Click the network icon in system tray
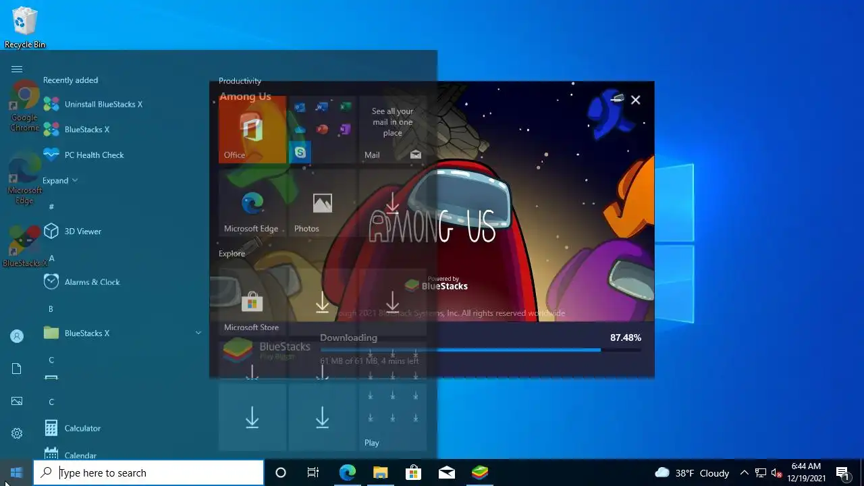The image size is (864, 486). pos(761,473)
